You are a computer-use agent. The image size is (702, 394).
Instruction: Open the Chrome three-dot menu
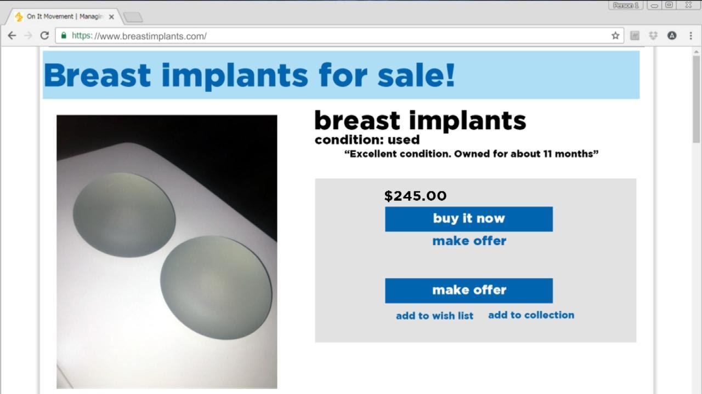pos(690,36)
